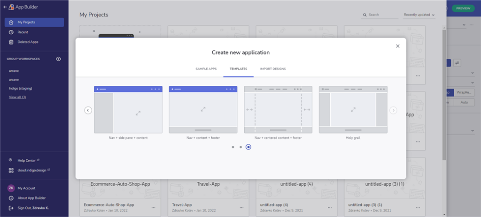The width and height of the screenshot is (481, 217).
Task: Open the Recently updated sort dropdown
Action: tap(419, 15)
